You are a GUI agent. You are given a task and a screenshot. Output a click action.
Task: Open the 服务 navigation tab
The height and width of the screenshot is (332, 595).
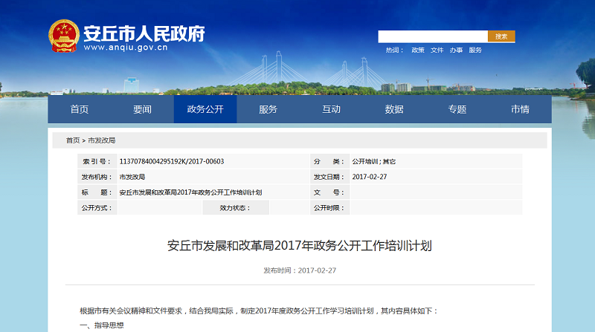(x=268, y=109)
